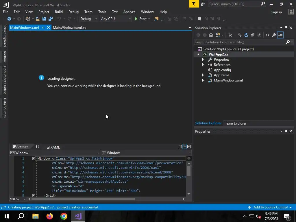Collapse the WpfApp2.cs project node
296x222 pixels.
pos(198,54)
